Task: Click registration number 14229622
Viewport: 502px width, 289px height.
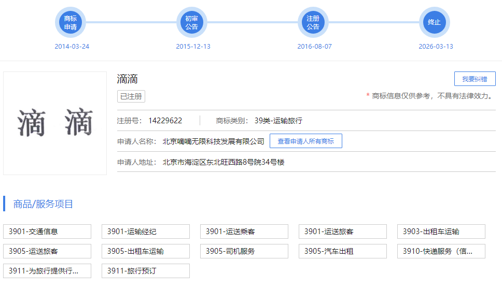Action: point(165,121)
